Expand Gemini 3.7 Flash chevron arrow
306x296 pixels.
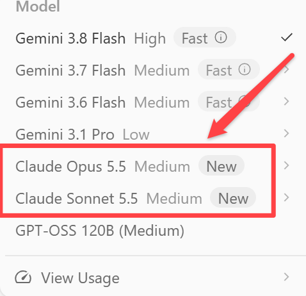pos(287,69)
